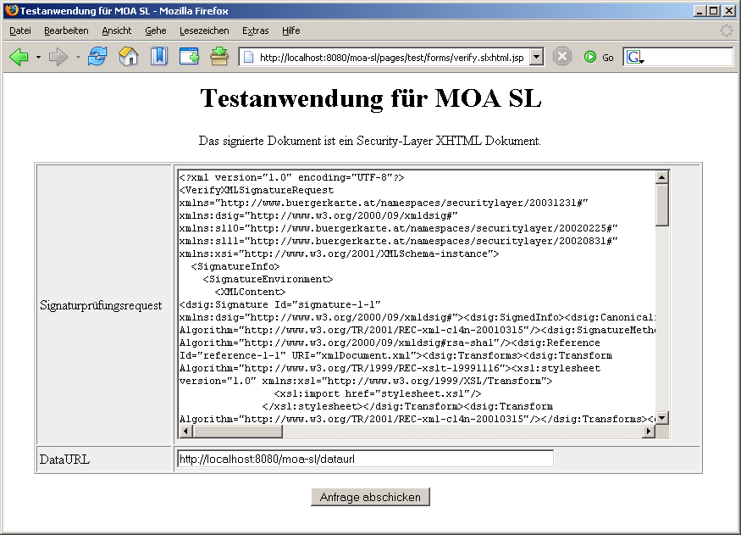Reload the page with the refresh icon

coord(97,58)
